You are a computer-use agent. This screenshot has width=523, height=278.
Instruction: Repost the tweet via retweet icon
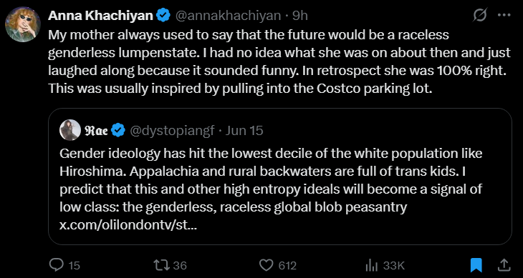point(160,265)
